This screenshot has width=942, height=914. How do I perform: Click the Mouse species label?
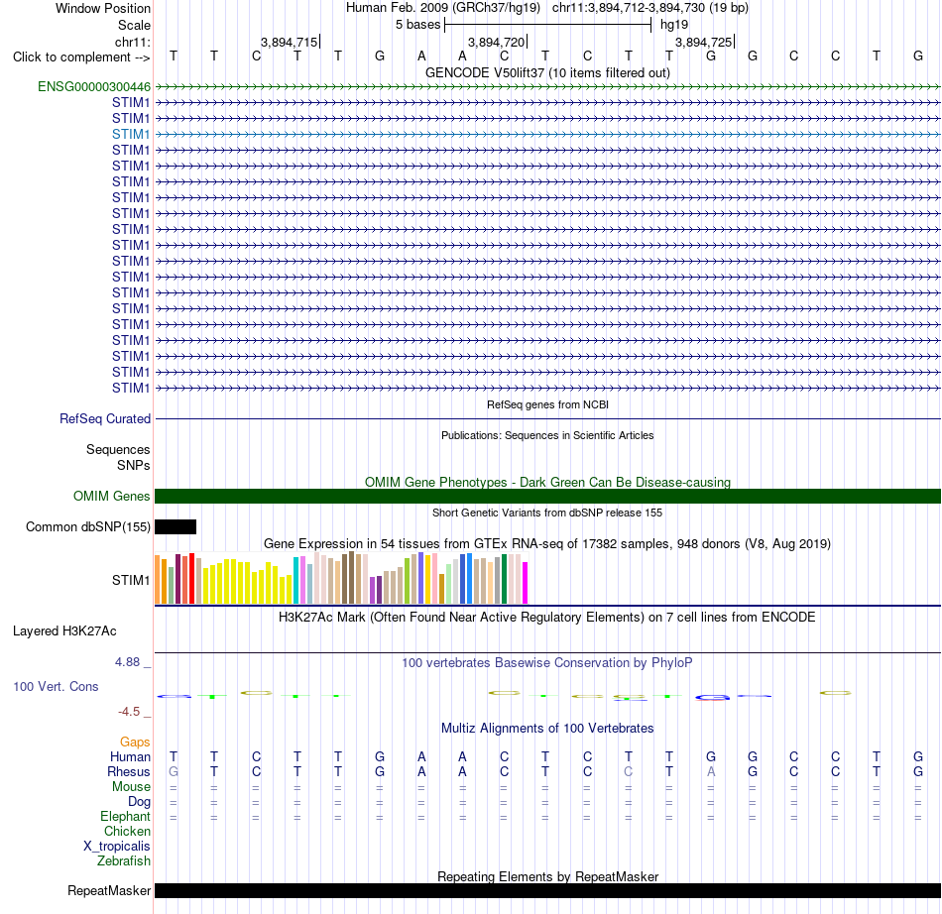click(x=131, y=787)
